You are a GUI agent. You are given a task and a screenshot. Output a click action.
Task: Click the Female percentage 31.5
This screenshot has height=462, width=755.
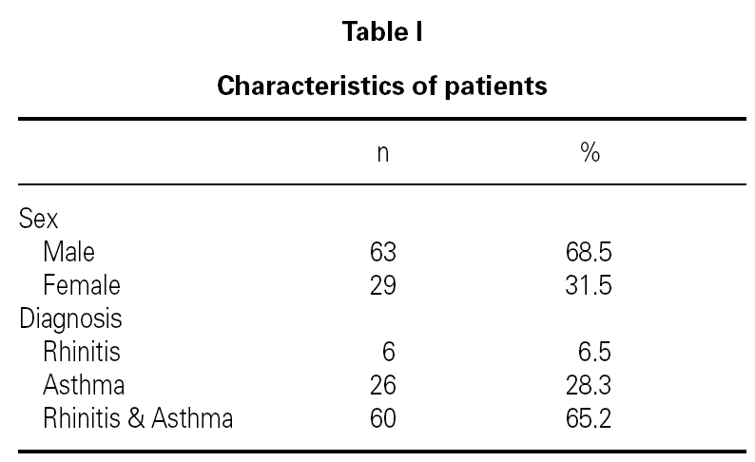pyautogui.click(x=588, y=285)
